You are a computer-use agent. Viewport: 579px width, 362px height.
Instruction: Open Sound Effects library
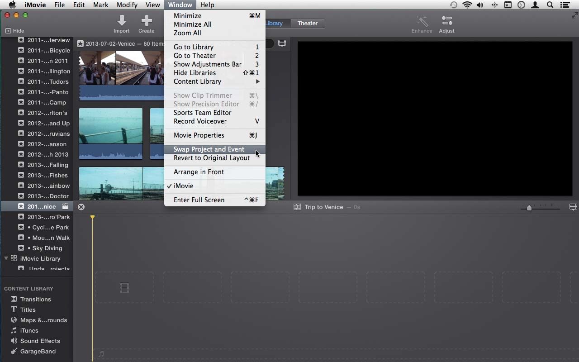pos(40,341)
